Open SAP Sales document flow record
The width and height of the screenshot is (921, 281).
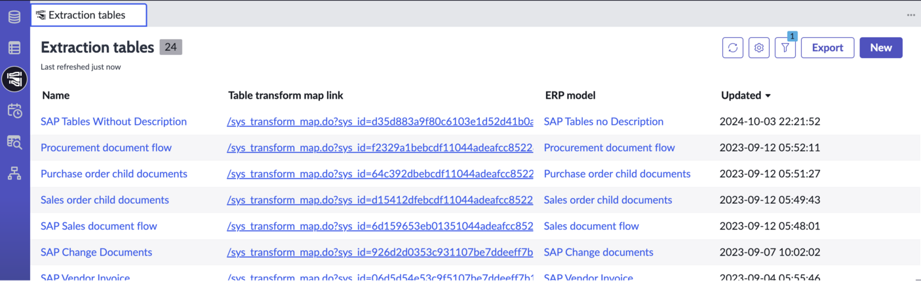tap(99, 226)
